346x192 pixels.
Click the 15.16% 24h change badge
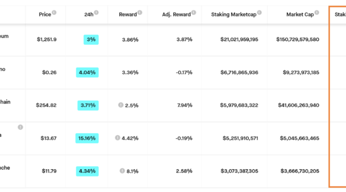[x=86, y=138]
